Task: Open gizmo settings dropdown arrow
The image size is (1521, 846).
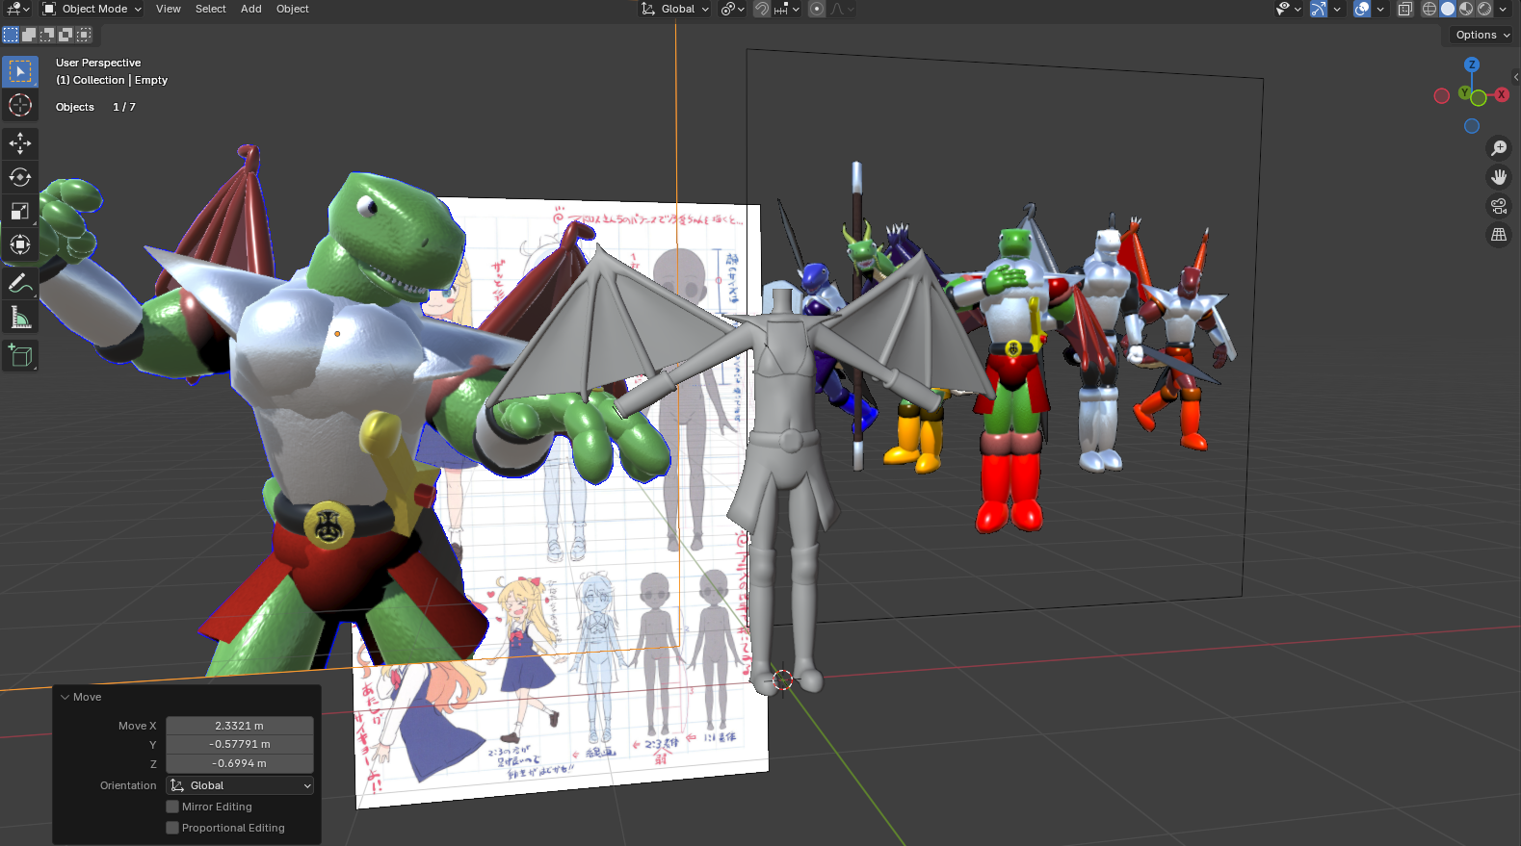Action: (x=1337, y=9)
